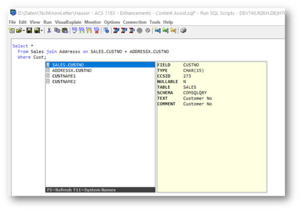301x212 pixels.
Task: Choose CUSTNAME1 from the suggestion list
Action: pyautogui.click(x=100, y=76)
